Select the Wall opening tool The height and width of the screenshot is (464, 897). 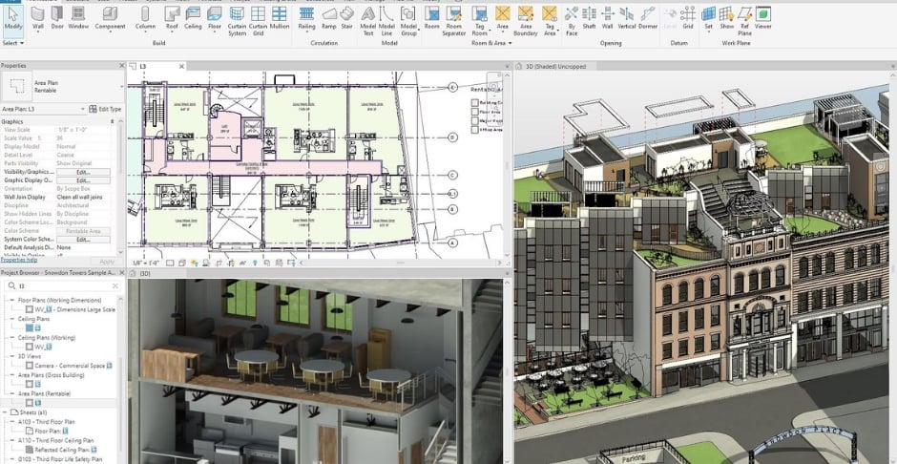coord(608,19)
